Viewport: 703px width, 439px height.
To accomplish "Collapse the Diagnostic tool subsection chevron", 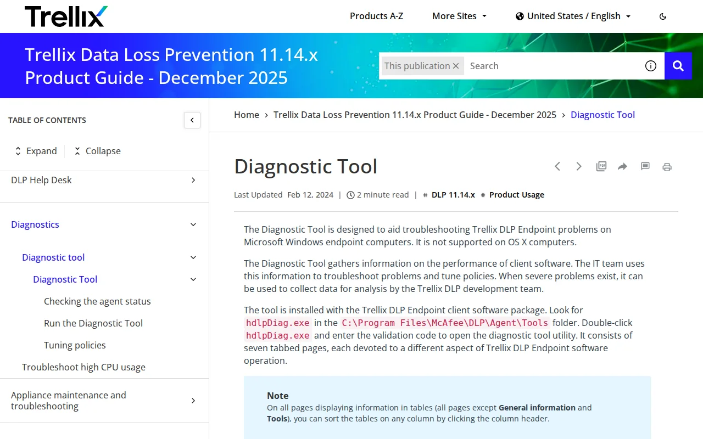I will (x=193, y=257).
